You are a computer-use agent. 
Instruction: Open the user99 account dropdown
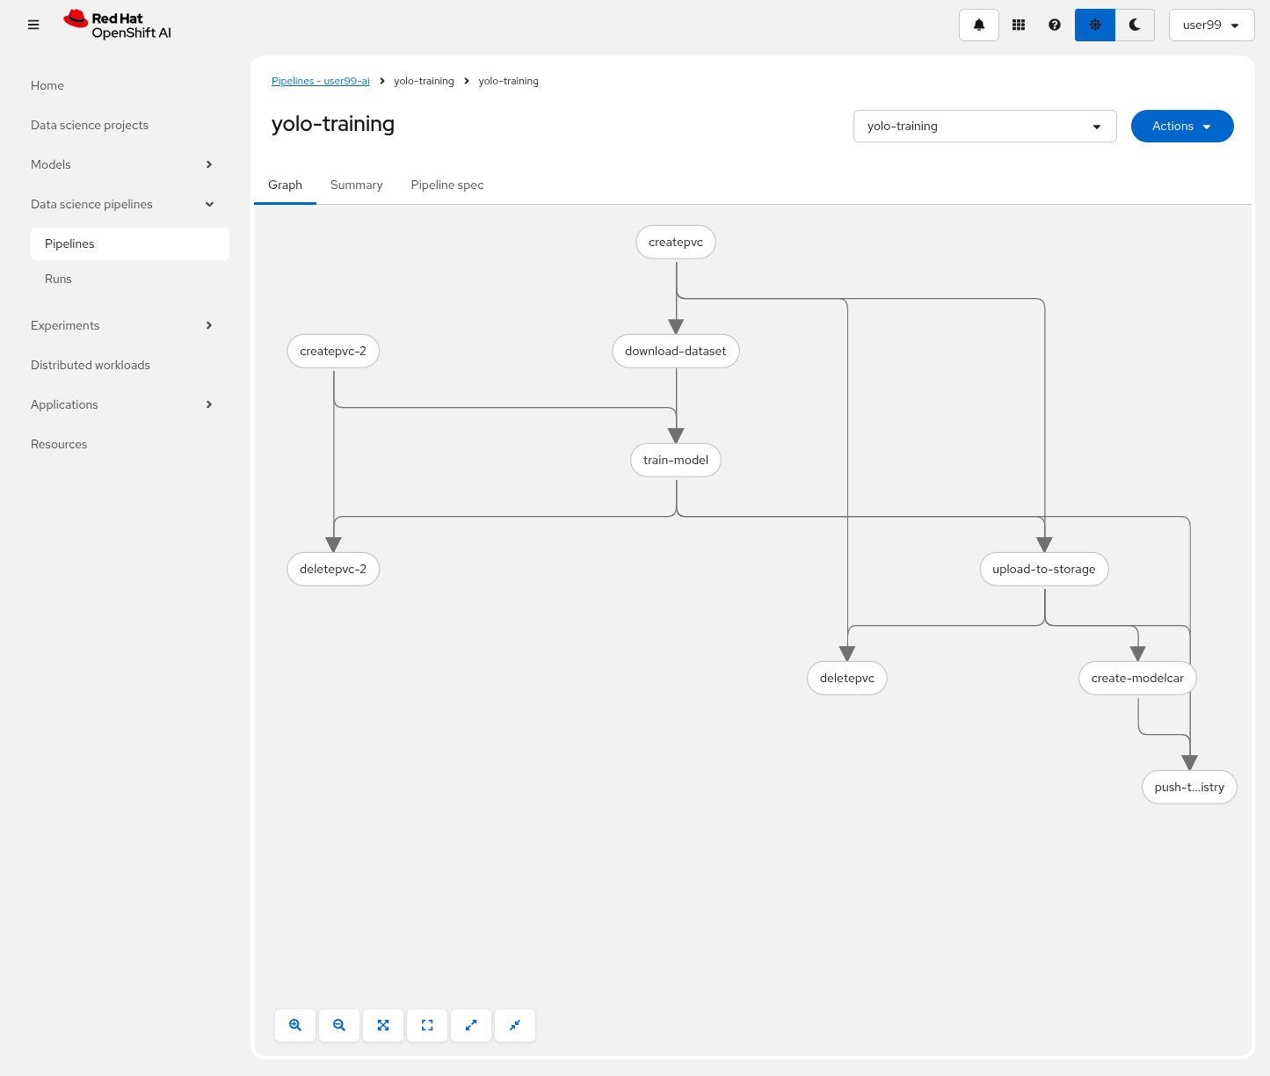(1211, 25)
